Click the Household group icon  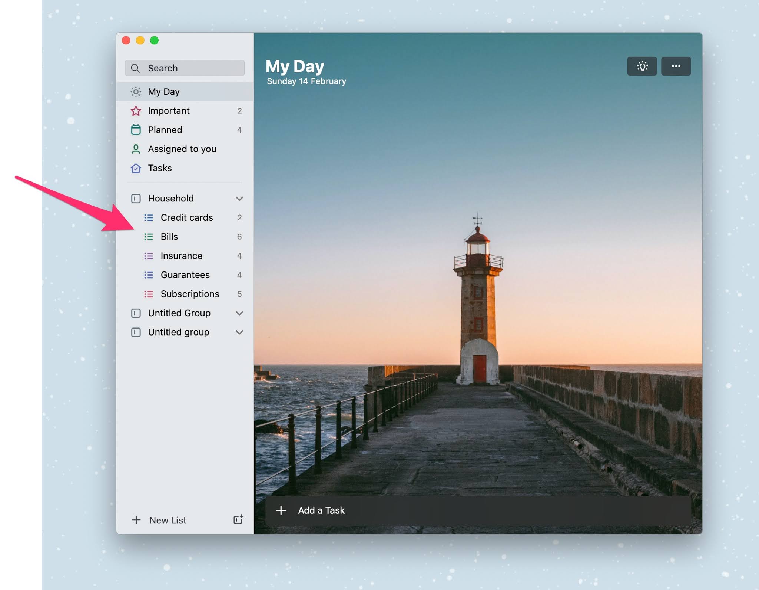tap(136, 199)
